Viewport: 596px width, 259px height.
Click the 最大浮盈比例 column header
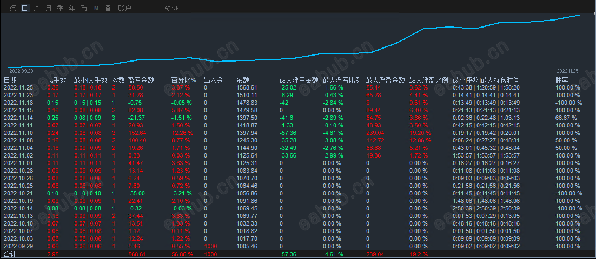429,80
